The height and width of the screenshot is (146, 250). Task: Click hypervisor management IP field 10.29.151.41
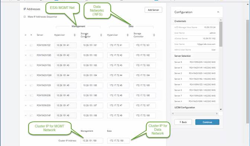pos(65,45)
